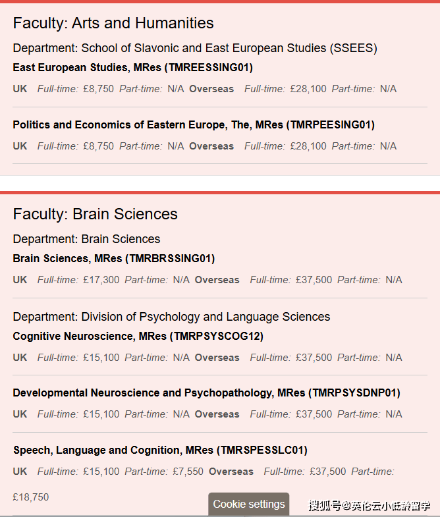Click the Faculty: Brain Sciences heading
The image size is (440, 517).
[x=96, y=214]
